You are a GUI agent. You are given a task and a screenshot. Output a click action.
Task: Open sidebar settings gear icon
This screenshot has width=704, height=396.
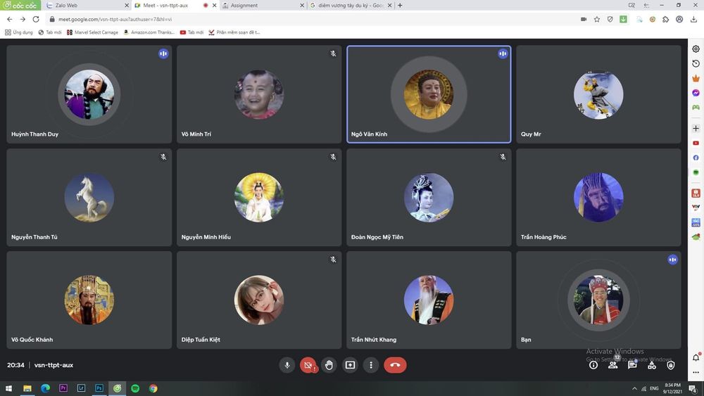696,49
